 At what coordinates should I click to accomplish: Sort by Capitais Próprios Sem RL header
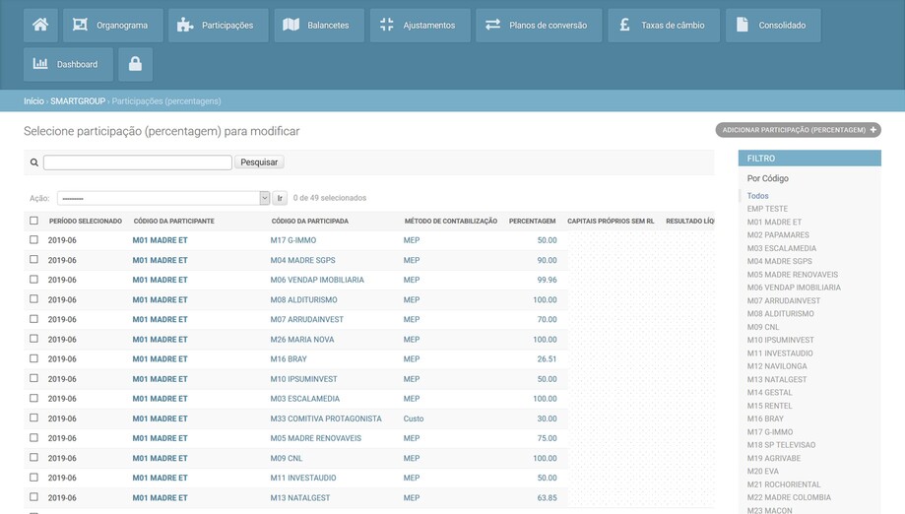pyautogui.click(x=611, y=221)
